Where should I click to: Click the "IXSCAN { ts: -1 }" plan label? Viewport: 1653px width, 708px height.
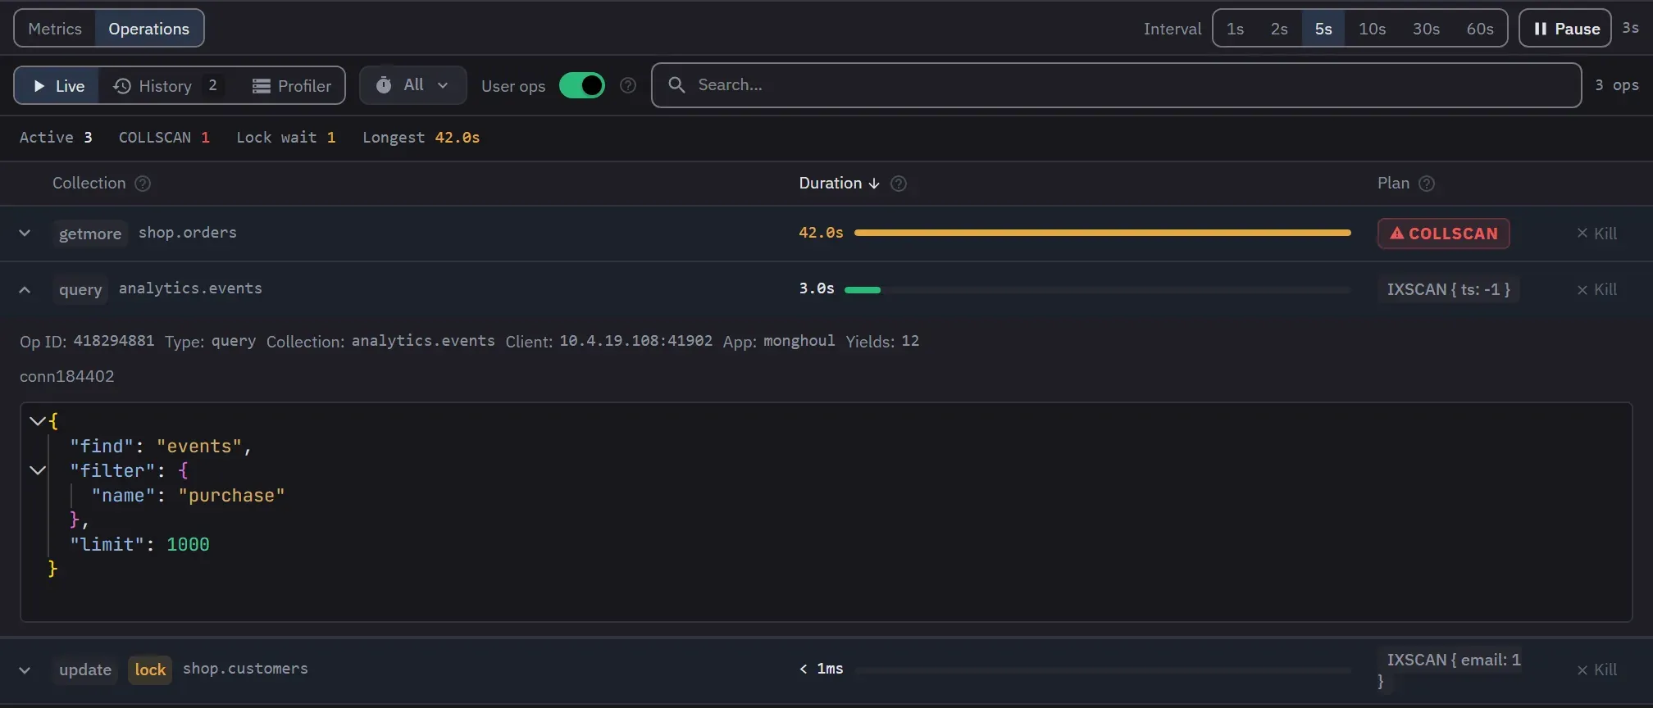tap(1449, 289)
